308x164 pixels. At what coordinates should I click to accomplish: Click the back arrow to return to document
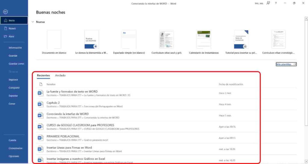click(5, 12)
